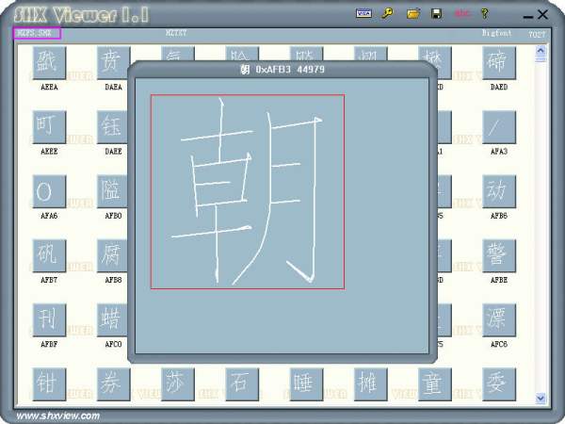Select glyph thumbnail above AFBE
Image resolution: width=565 pixels, height=424 pixels.
(x=499, y=255)
